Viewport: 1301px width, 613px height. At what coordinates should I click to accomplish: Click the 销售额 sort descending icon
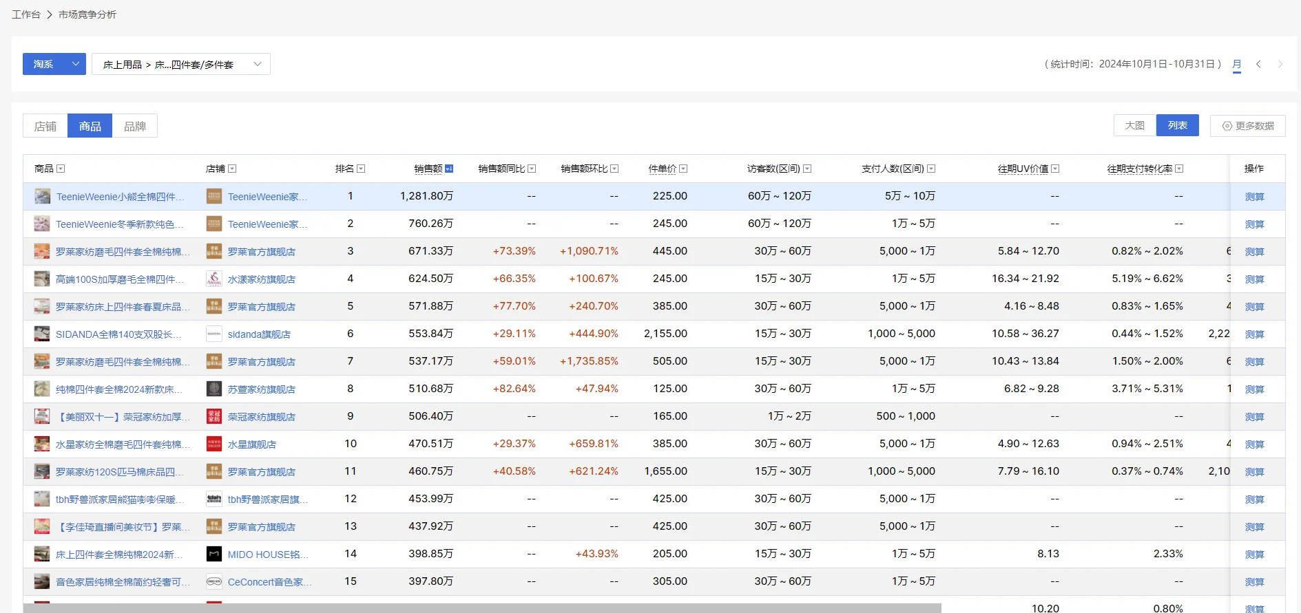[449, 169]
